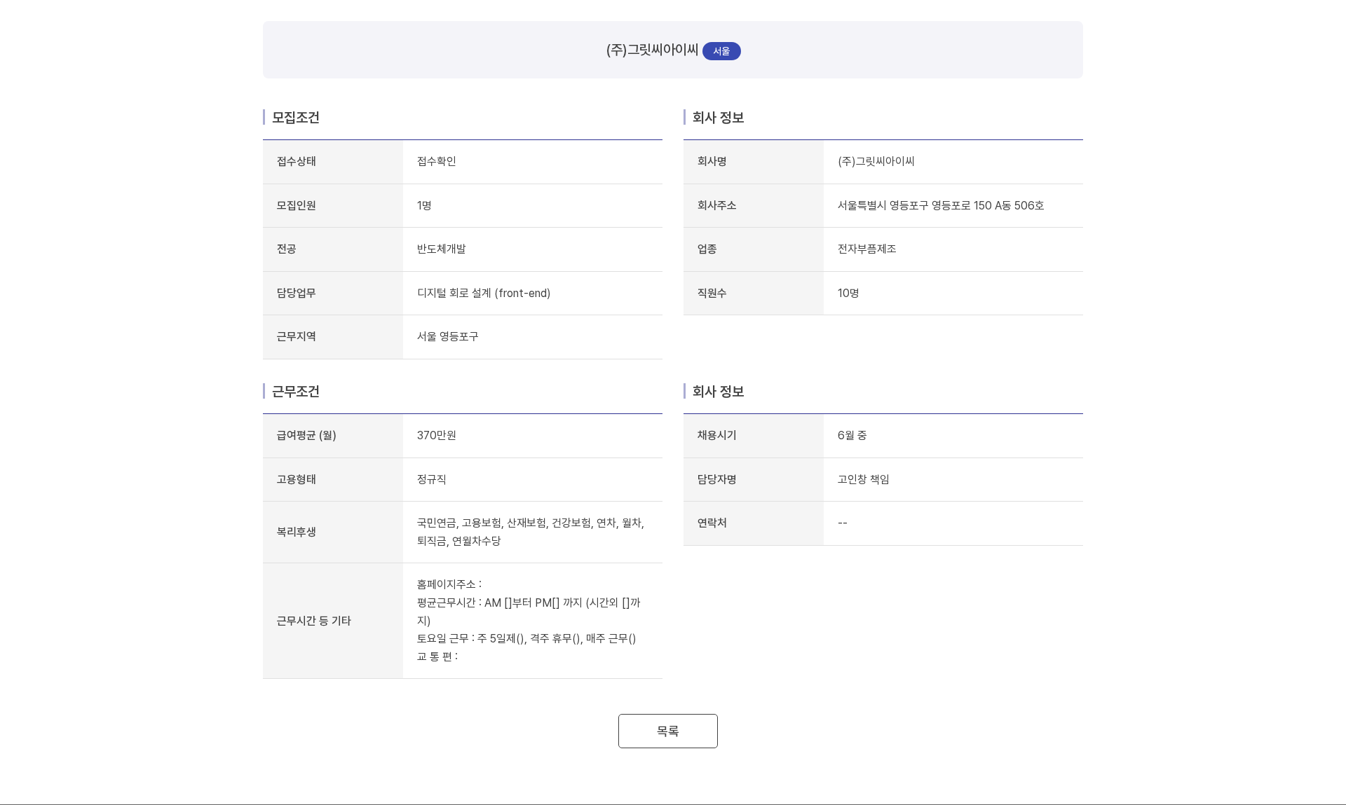Select the 토요일 근무 line

526,638
